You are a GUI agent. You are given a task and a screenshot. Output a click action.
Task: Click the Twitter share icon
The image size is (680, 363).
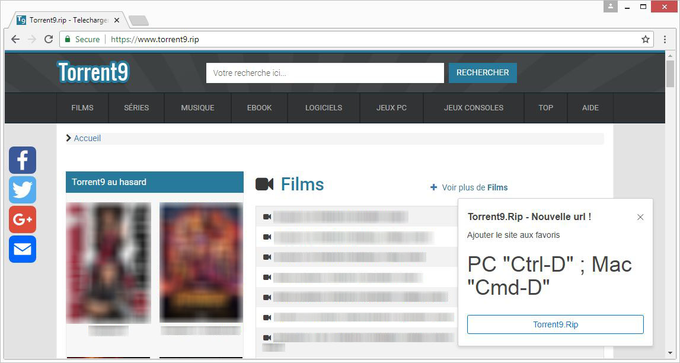pos(23,190)
